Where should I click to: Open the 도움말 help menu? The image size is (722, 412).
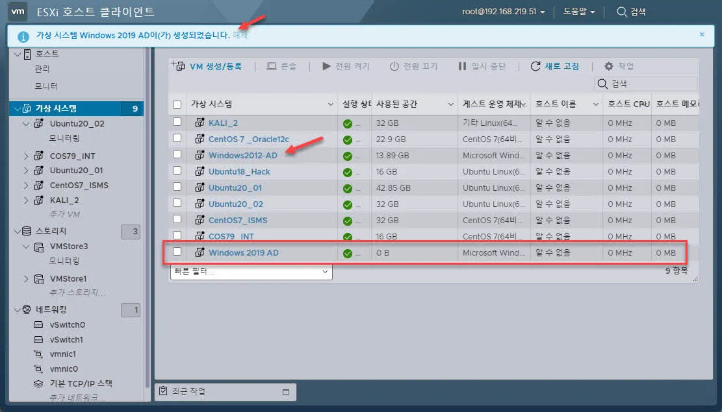pos(579,12)
